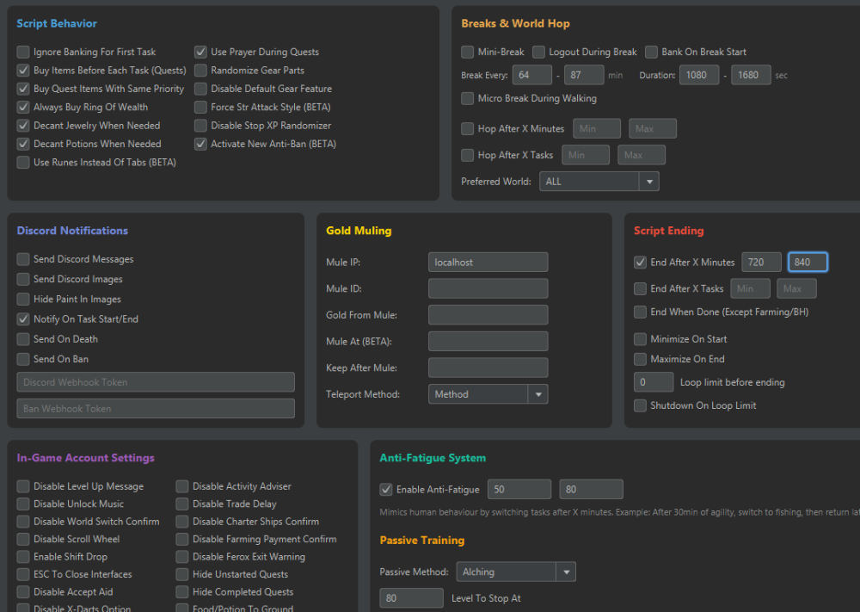Toggle Activate New Anti-Ban (BETA) checkbox
The width and height of the screenshot is (860, 612).
coord(200,144)
